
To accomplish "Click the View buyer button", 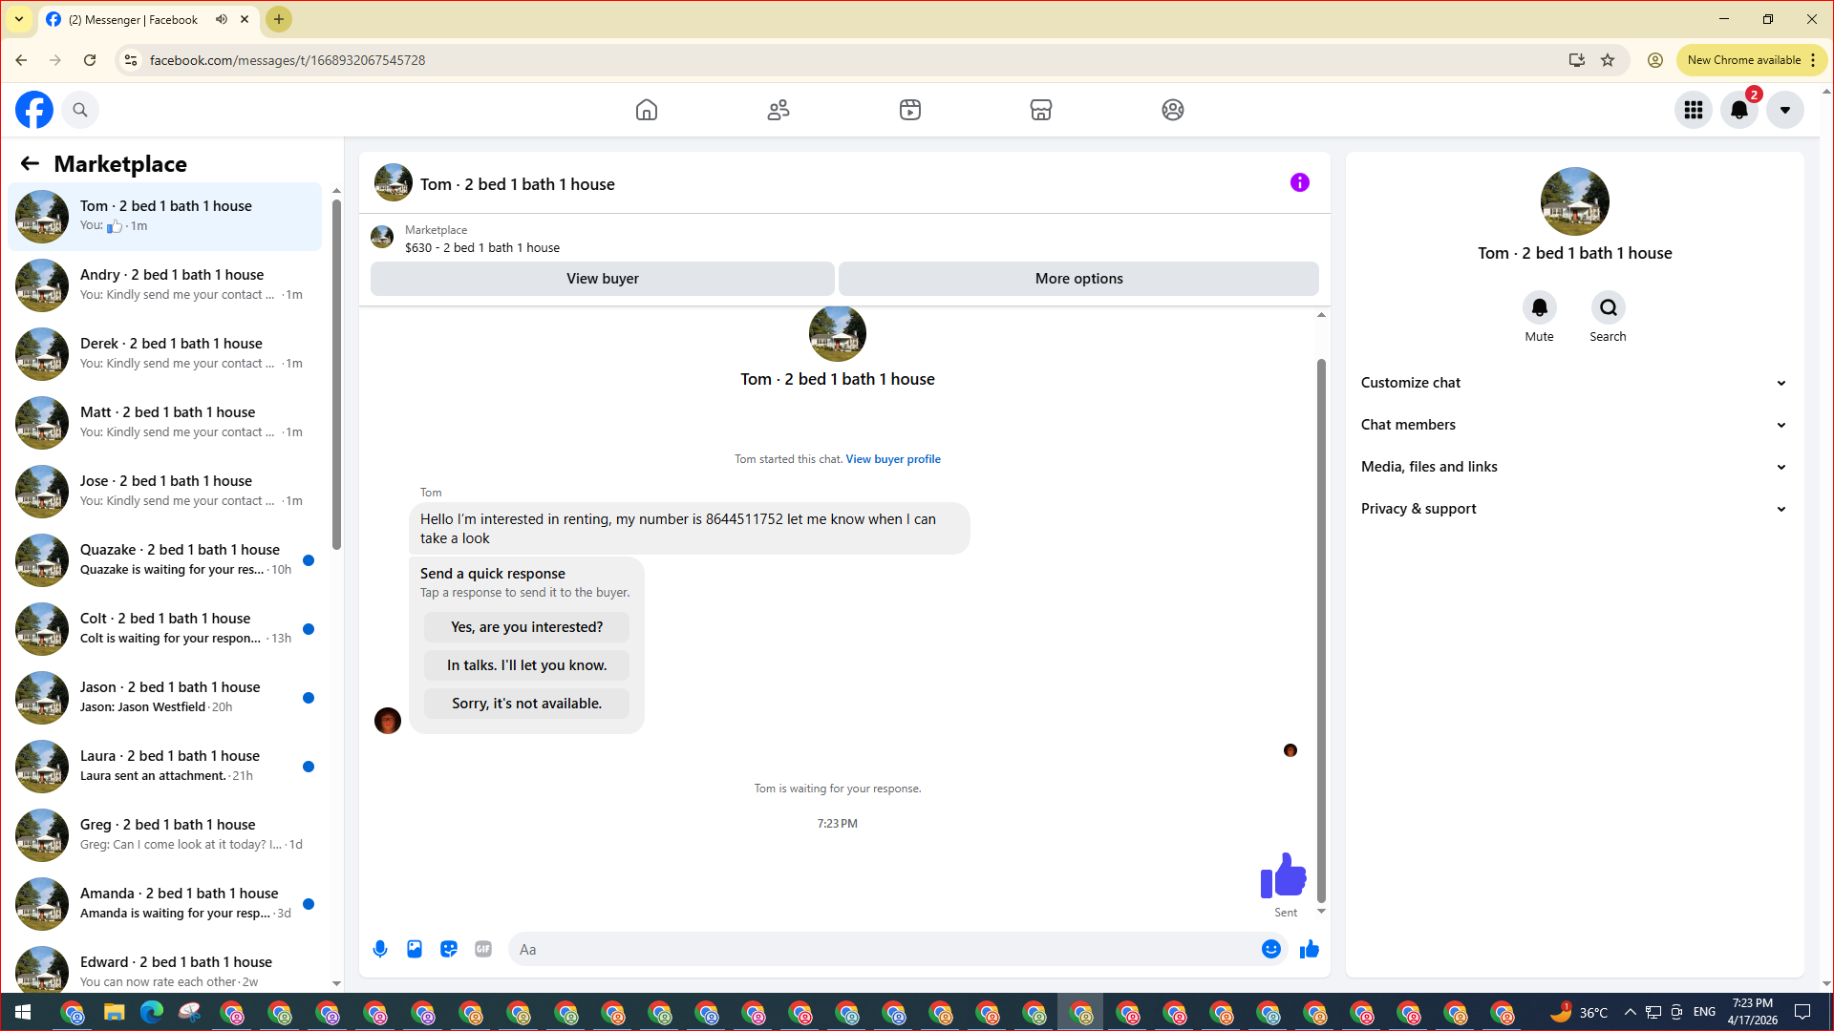I will 602,279.
